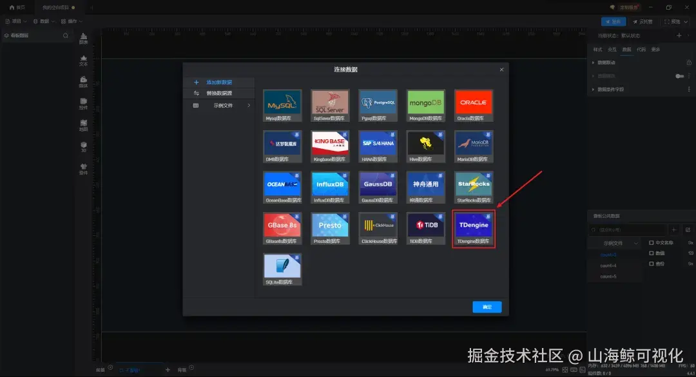Viewport: 696px width, 377px height.
Task: Pick the DM (达梦) database tile
Action: coord(282,146)
